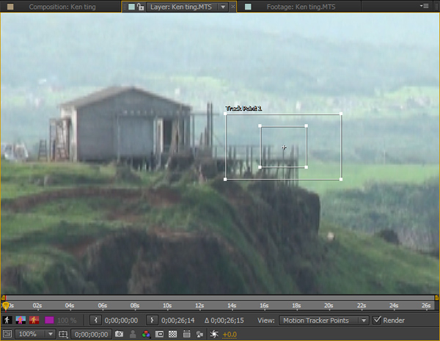The width and height of the screenshot is (440, 341).
Task: Open the Layer tab's viewer dropdown arrow
Action: (x=223, y=7)
